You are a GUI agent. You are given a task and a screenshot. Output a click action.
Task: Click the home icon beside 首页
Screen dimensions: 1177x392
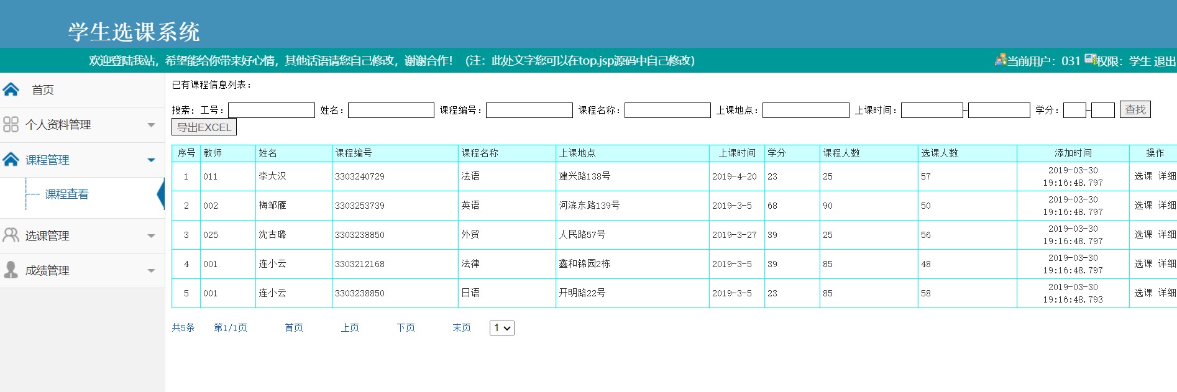click(x=11, y=89)
